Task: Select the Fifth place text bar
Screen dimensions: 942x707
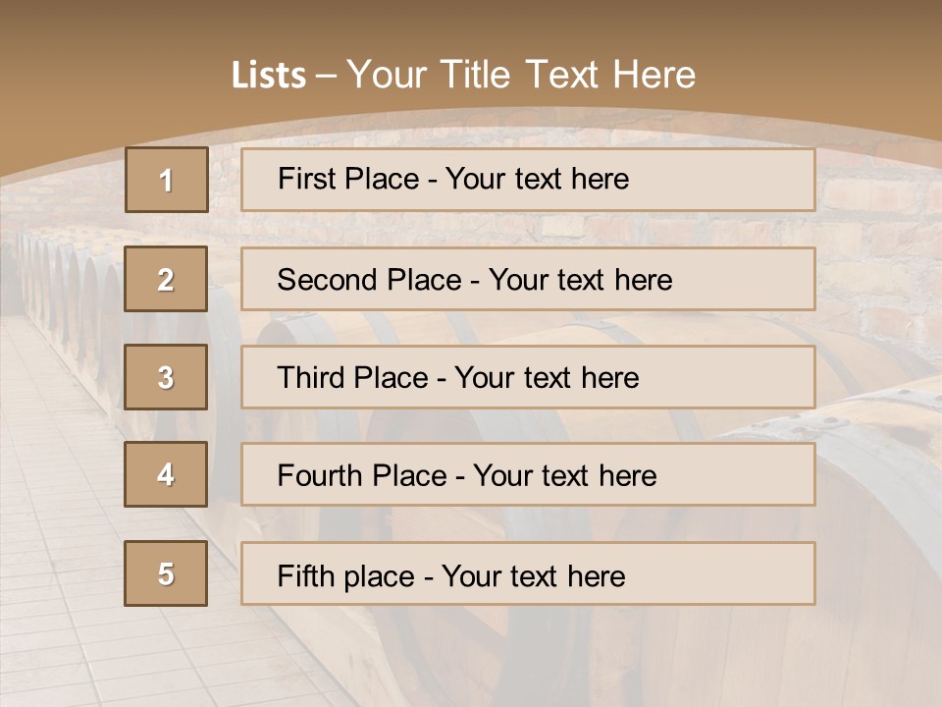Action: [x=528, y=573]
